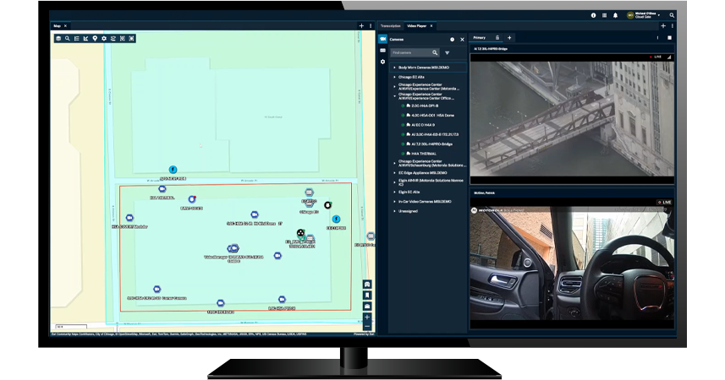
Task: Select AI 7.2 30L-H4PRO-Bridge camera in list
Action: [x=431, y=144]
